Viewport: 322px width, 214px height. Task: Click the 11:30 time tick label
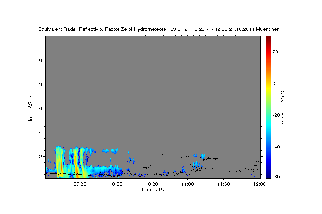[223, 184]
